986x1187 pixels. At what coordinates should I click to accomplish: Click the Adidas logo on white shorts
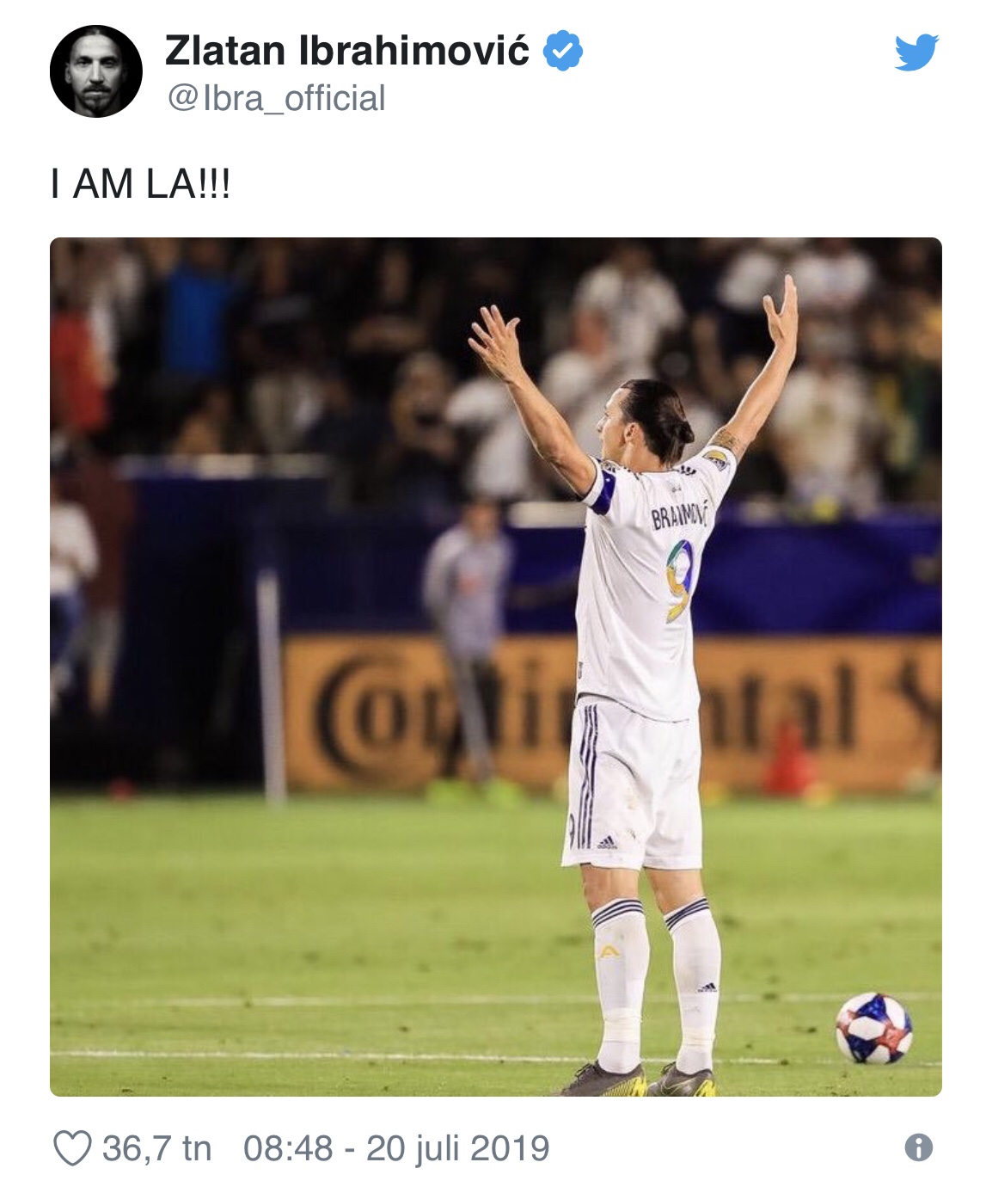click(x=607, y=842)
